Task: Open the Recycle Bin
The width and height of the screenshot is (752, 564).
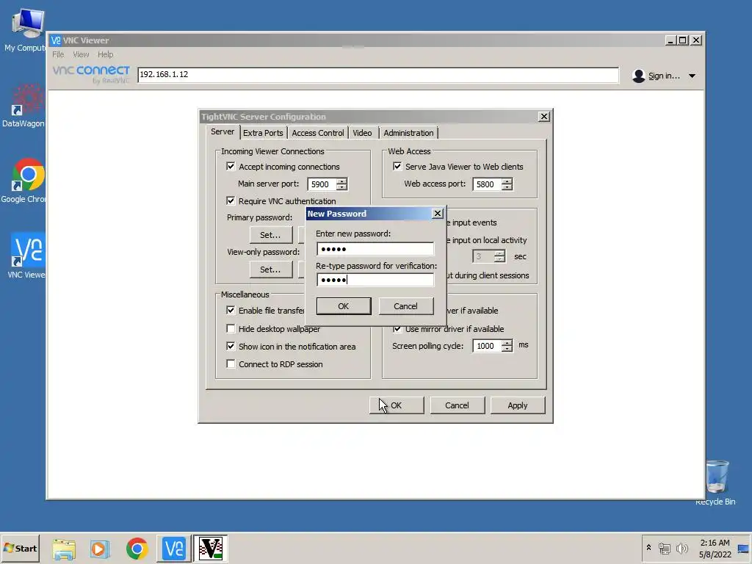Action: click(717, 482)
